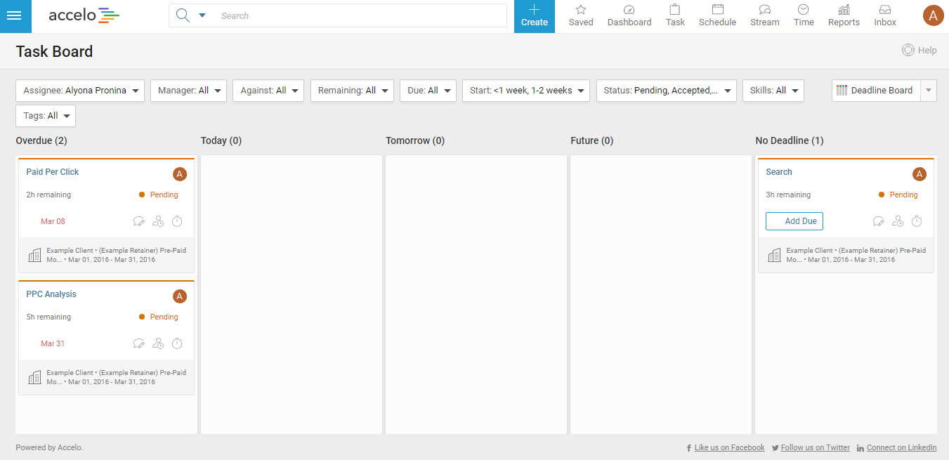The height and width of the screenshot is (460, 949).
Task: Open Reports
Action: pyautogui.click(x=844, y=16)
